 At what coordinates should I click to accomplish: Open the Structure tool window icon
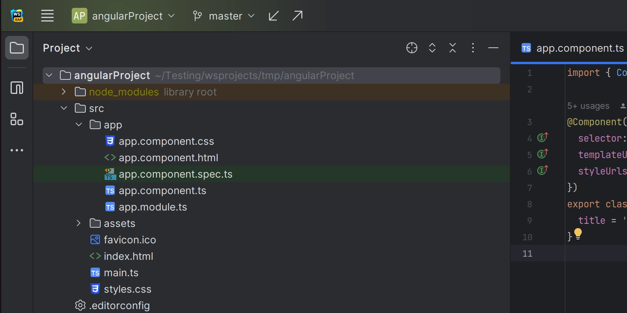[17, 119]
